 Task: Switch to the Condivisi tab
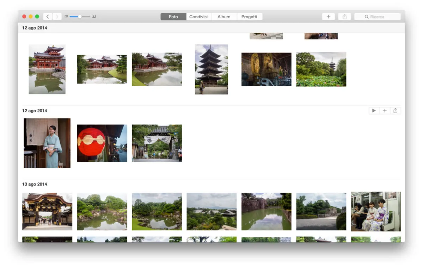pyautogui.click(x=198, y=16)
